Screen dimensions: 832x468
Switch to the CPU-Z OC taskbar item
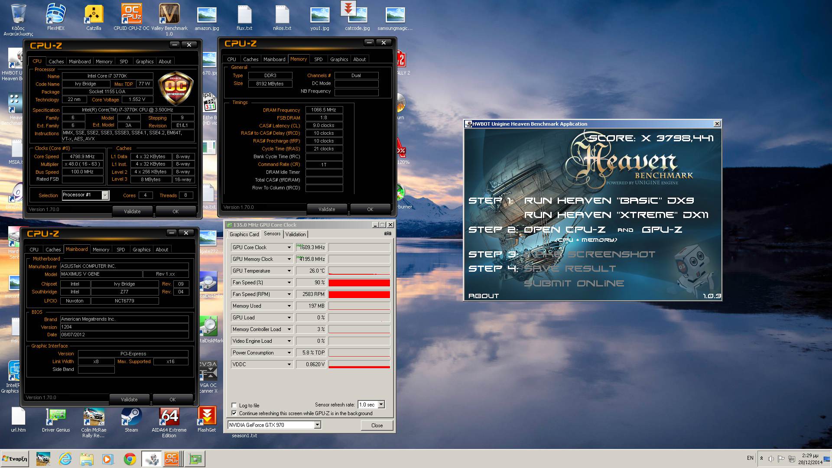[172, 459]
